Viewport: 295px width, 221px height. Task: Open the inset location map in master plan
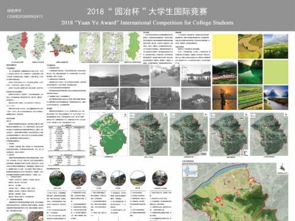coord(190,171)
